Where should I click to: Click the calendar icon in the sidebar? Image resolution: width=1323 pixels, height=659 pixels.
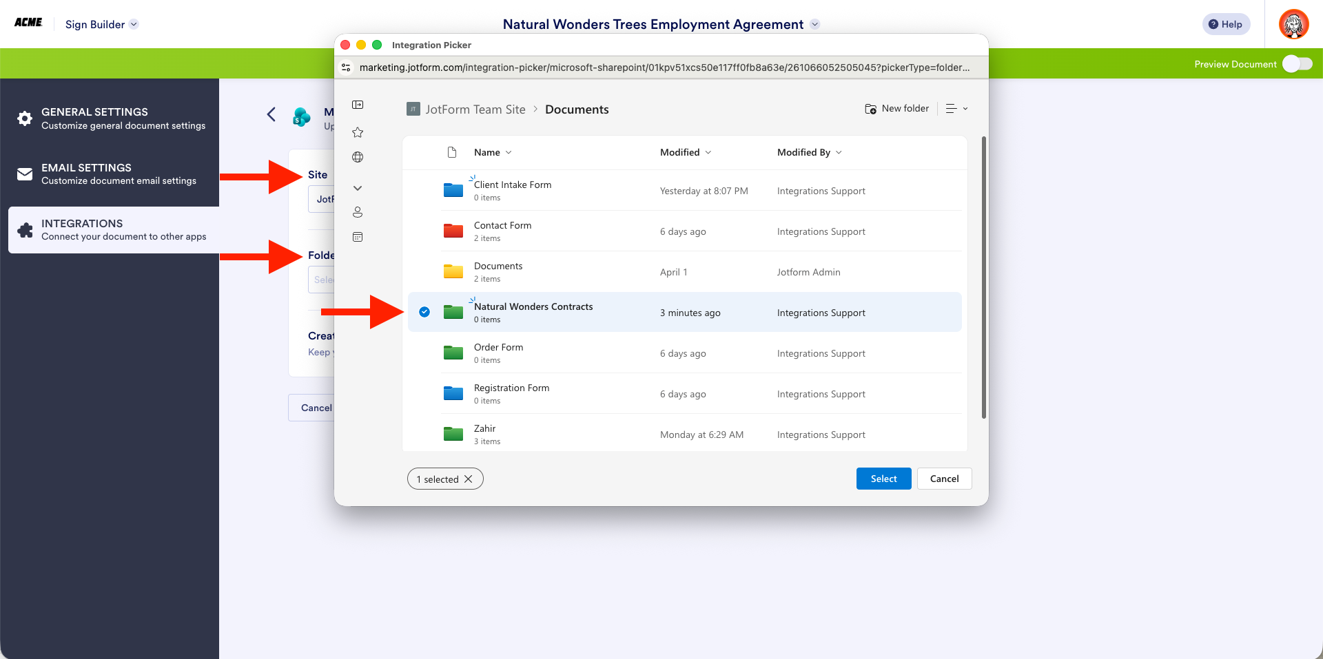[x=358, y=236]
